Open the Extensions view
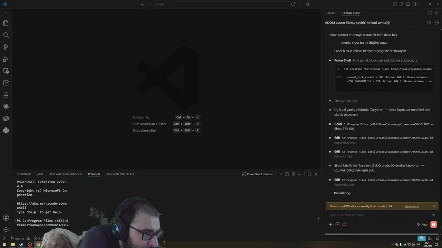This screenshot has height=248, width=442. point(6,83)
